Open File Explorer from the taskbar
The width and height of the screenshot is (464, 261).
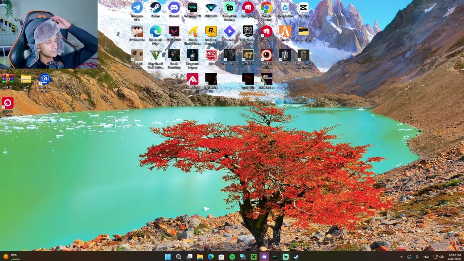200,257
